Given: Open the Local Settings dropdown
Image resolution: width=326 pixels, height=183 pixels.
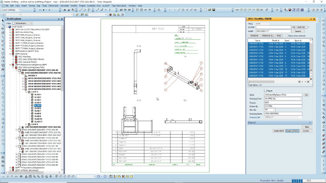Looking at the screenshot, I should (x=20, y=10).
